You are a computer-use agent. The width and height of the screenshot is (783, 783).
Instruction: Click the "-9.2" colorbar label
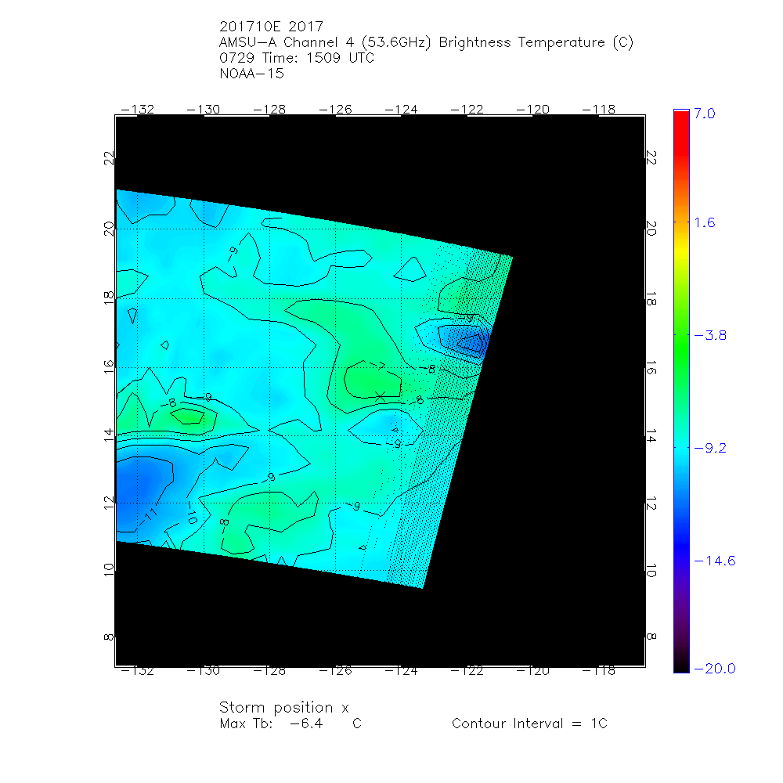tap(710, 448)
